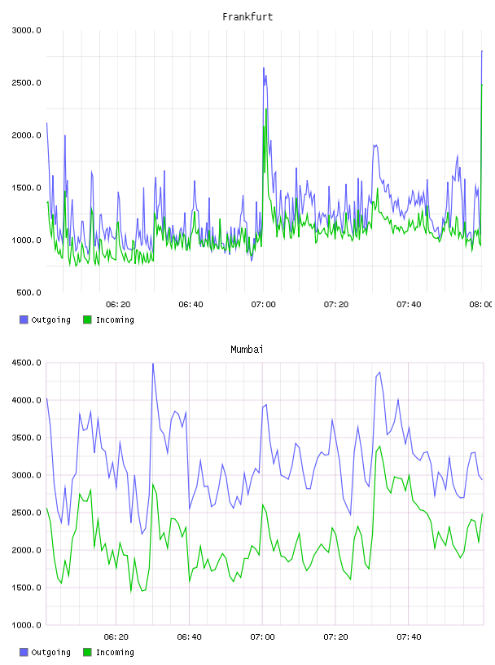Viewport: 495px width, 665px height.
Task: Click Mumbai outgoing peak touching 4500
Action: tap(153, 364)
